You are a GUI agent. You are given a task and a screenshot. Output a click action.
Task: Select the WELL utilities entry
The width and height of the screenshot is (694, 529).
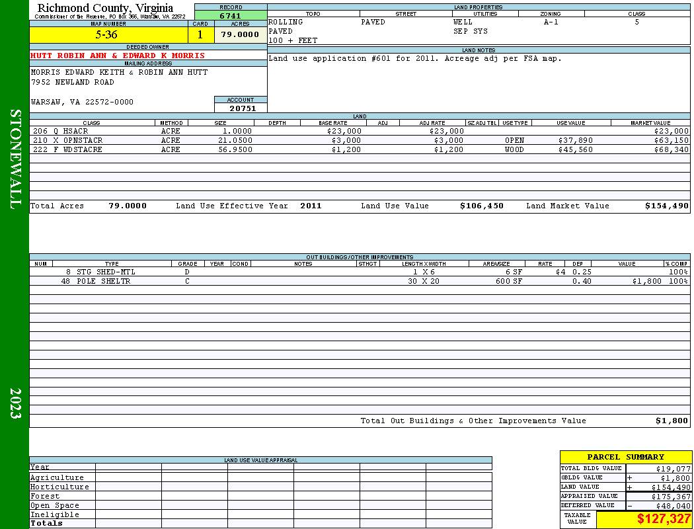pyautogui.click(x=463, y=22)
